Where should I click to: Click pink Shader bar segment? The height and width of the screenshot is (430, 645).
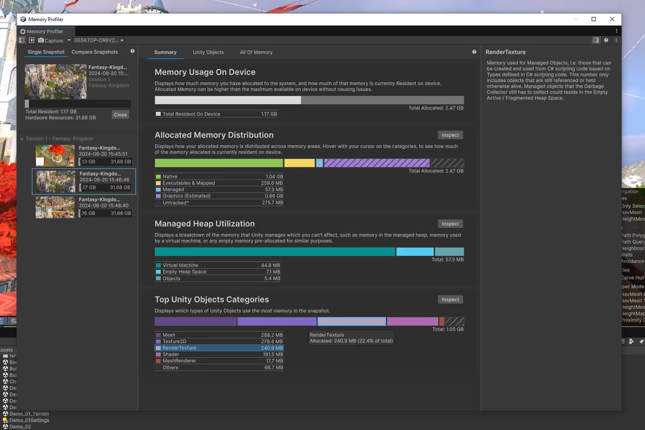[x=412, y=321]
